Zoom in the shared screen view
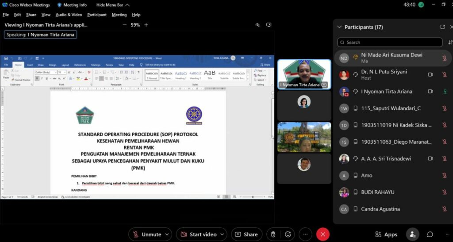The image size is (453, 242). tap(146, 25)
